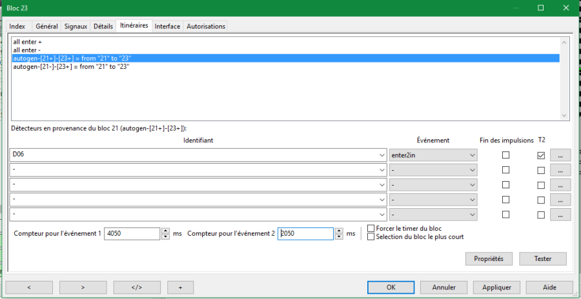Open the 'enter2in' event dropdown
Viewport: 581px width, 299px height.
473,155
